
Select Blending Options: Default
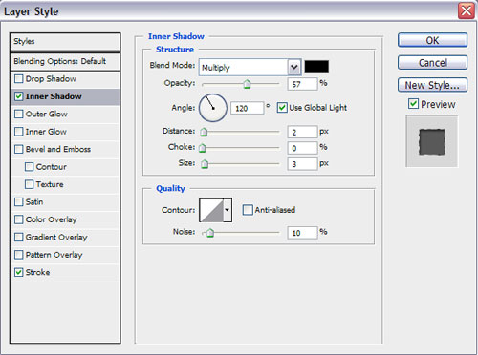[65, 61]
